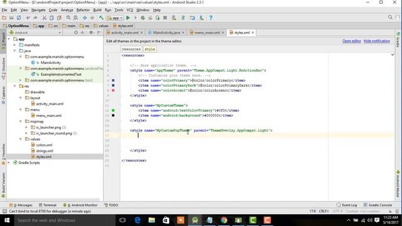
Task: Open the toolbar Help question mark
Action: (x=211, y=18)
